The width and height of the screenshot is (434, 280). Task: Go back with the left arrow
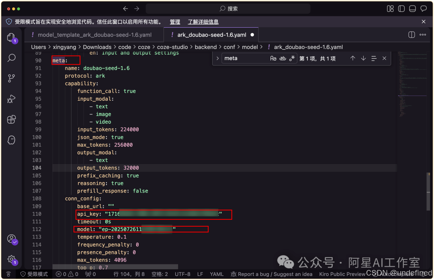point(125,8)
